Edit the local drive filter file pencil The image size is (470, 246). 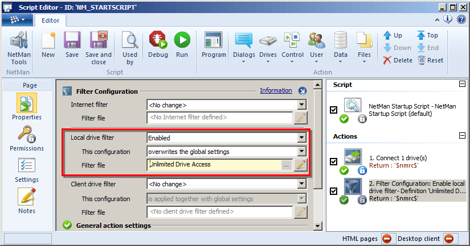[x=301, y=165]
